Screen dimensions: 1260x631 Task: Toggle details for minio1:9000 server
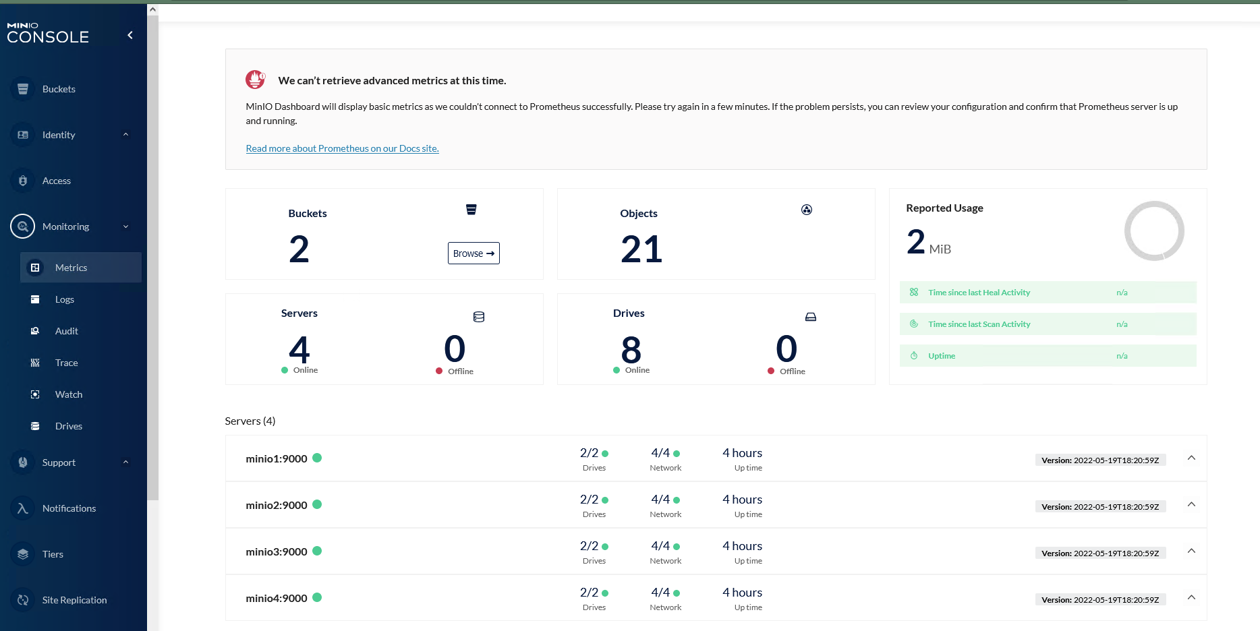coord(1191,458)
